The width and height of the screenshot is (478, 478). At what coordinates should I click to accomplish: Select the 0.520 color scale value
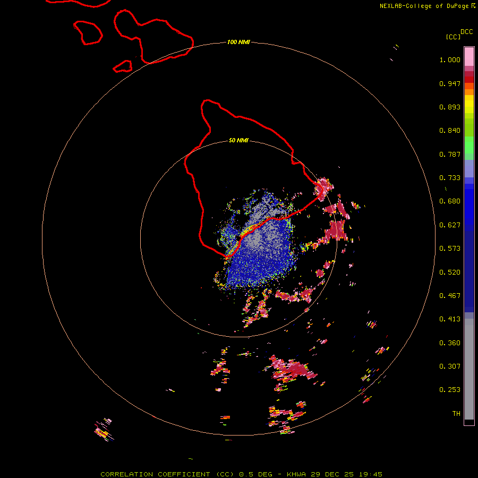[x=450, y=272]
